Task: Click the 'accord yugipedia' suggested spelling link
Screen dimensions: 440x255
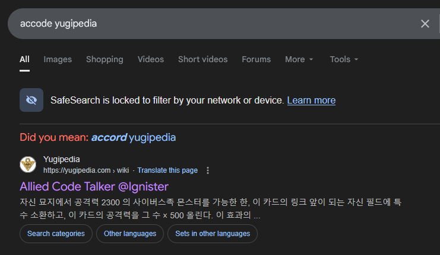Action: [134, 137]
